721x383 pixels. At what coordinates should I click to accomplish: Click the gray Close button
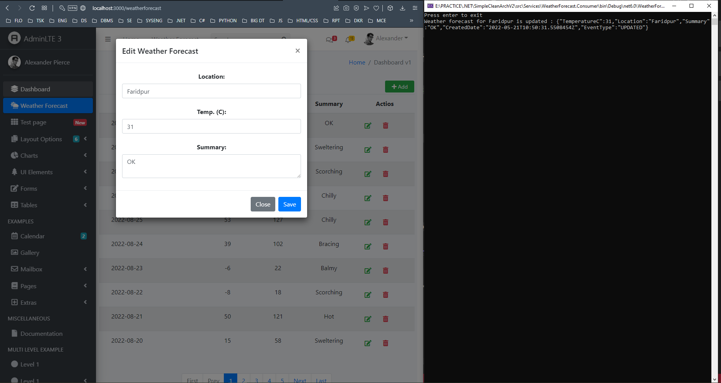[x=263, y=204]
